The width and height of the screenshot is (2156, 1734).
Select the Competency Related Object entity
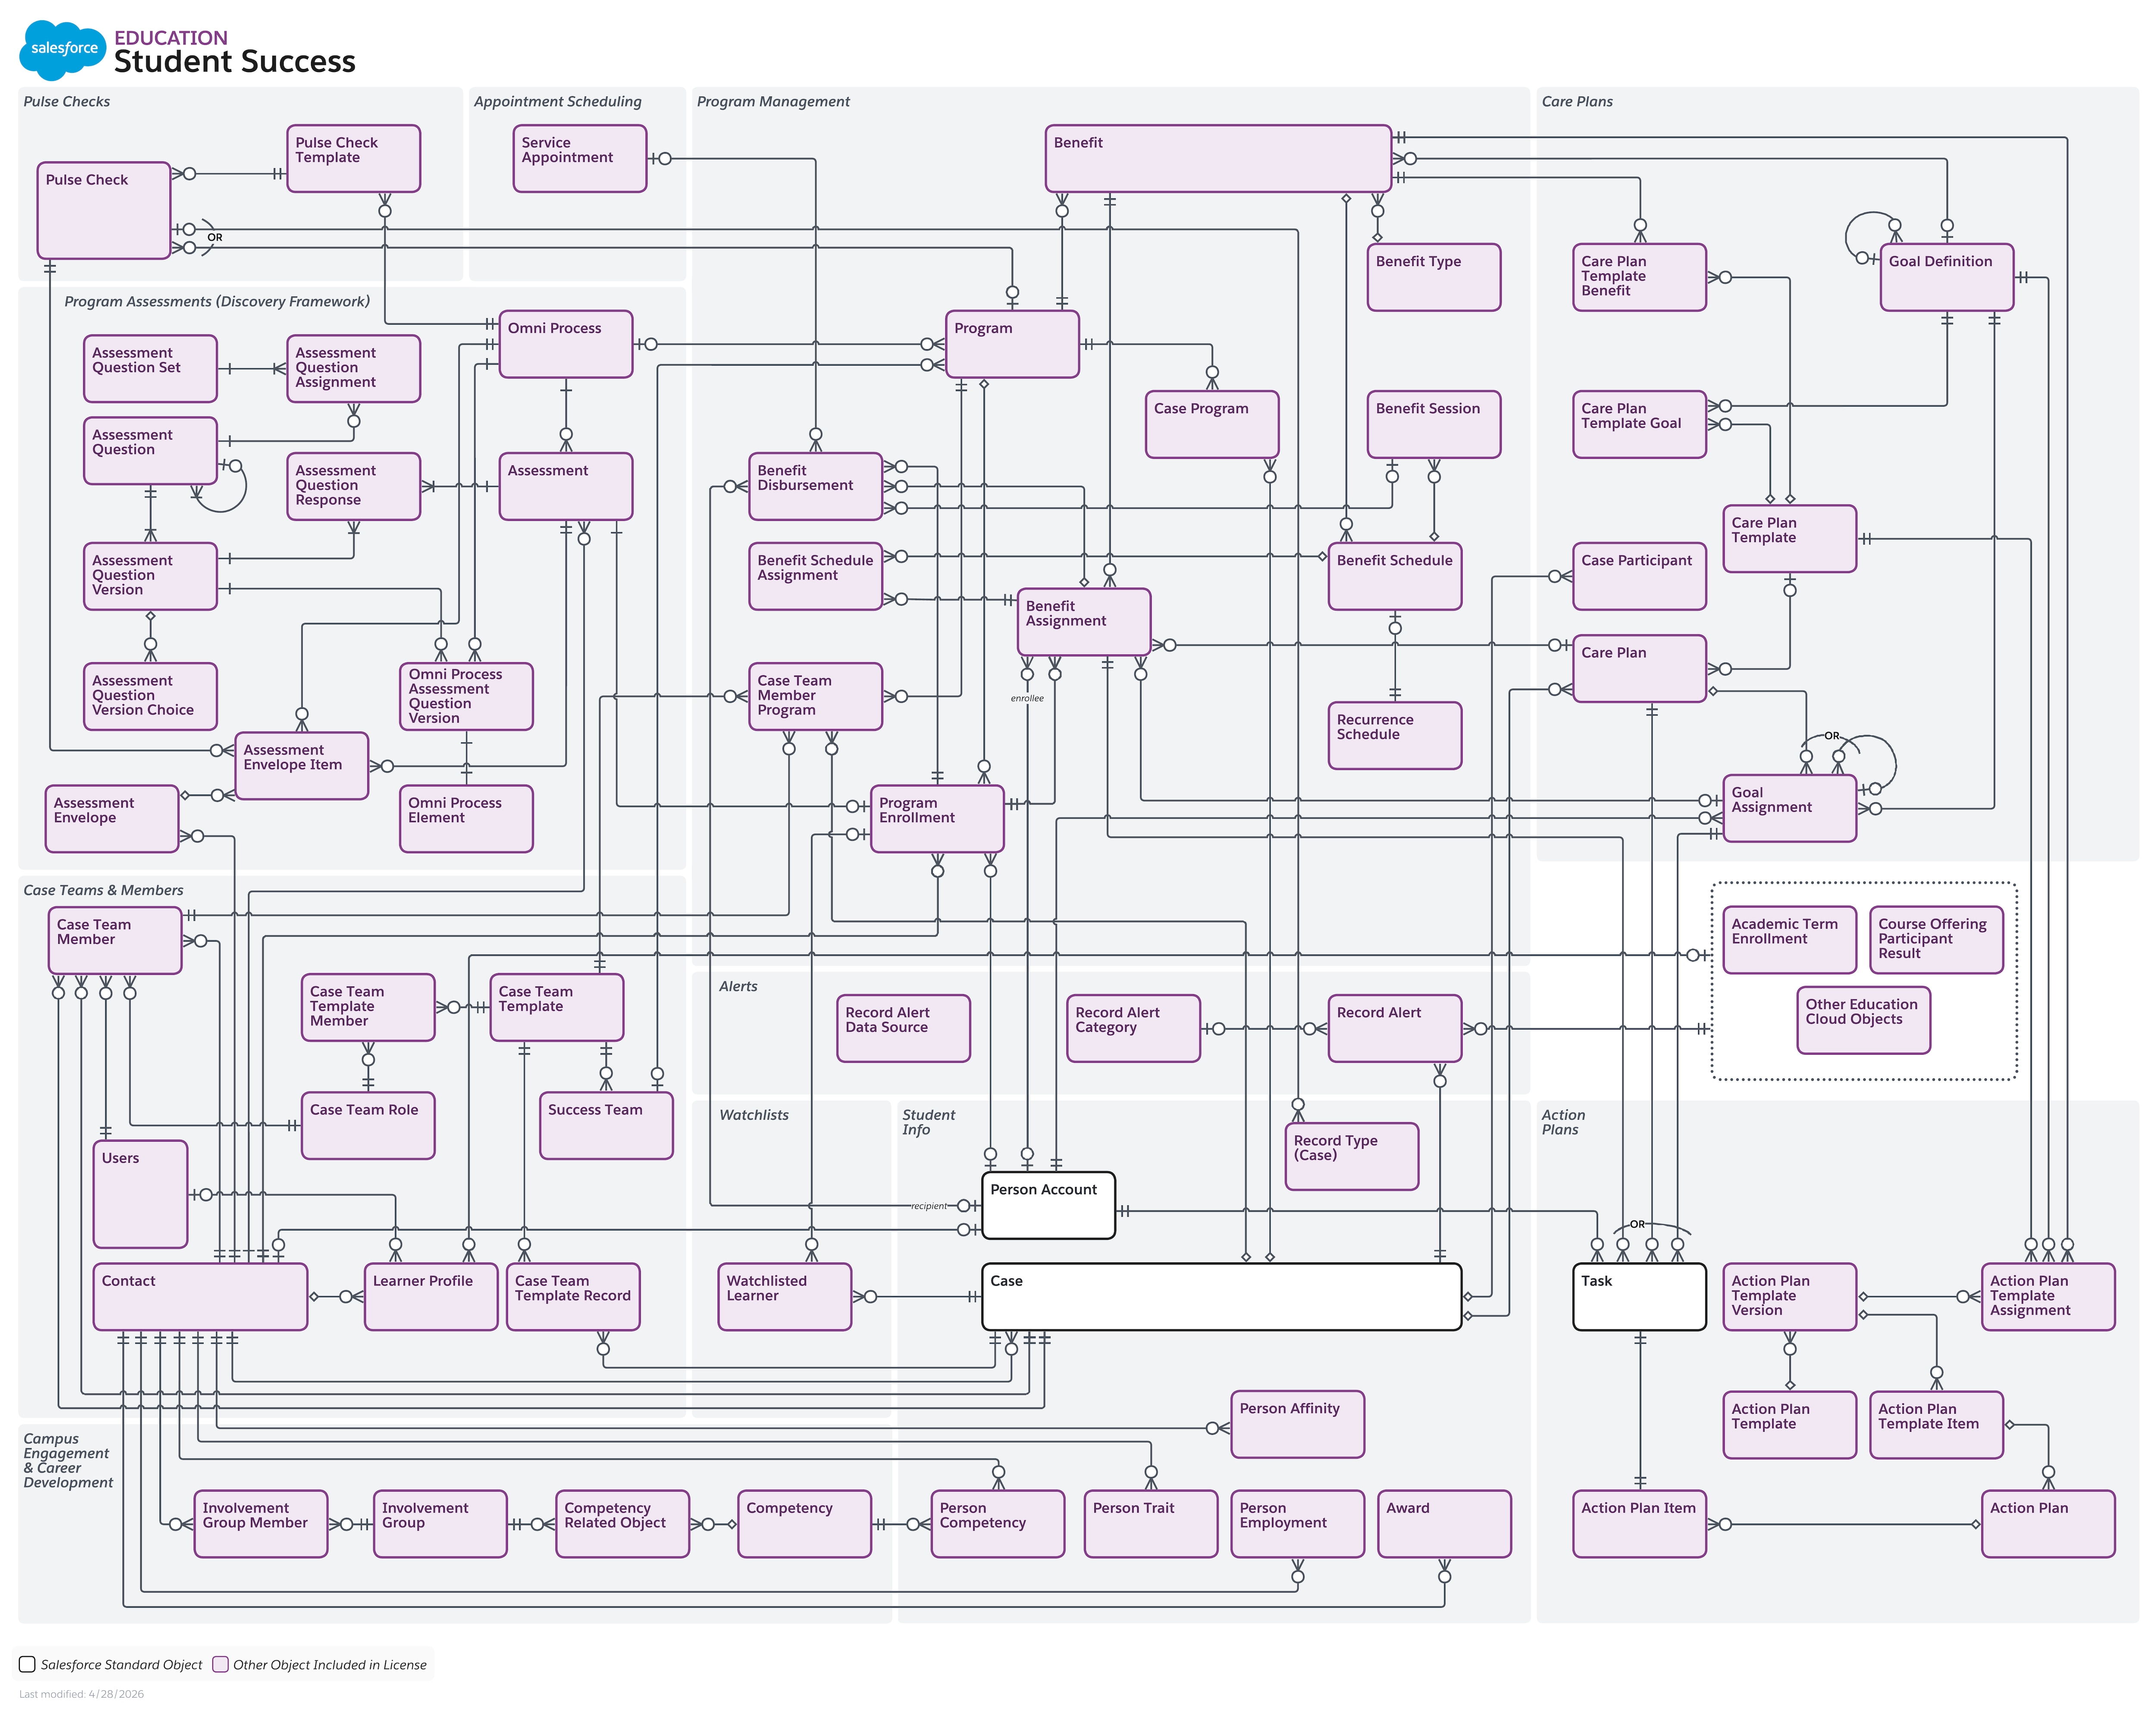(623, 1524)
